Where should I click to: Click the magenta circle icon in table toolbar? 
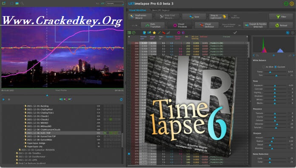179,33
